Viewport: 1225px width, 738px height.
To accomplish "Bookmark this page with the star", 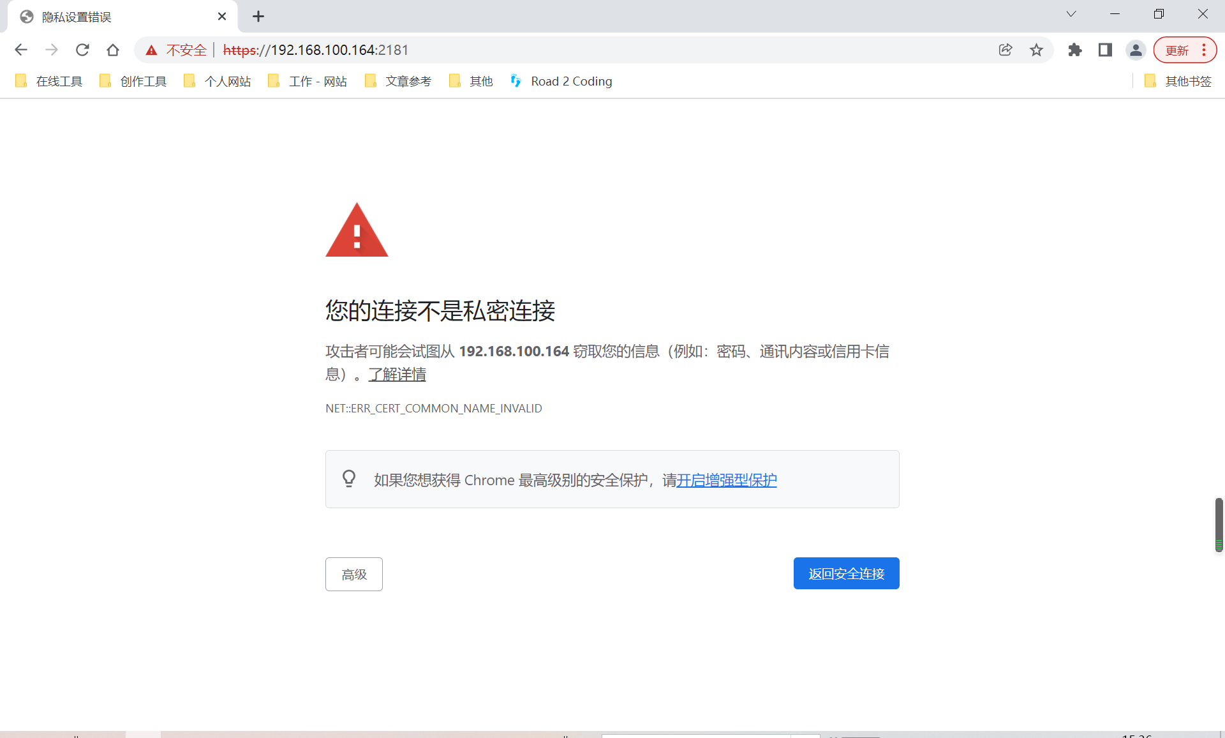I will 1036,50.
